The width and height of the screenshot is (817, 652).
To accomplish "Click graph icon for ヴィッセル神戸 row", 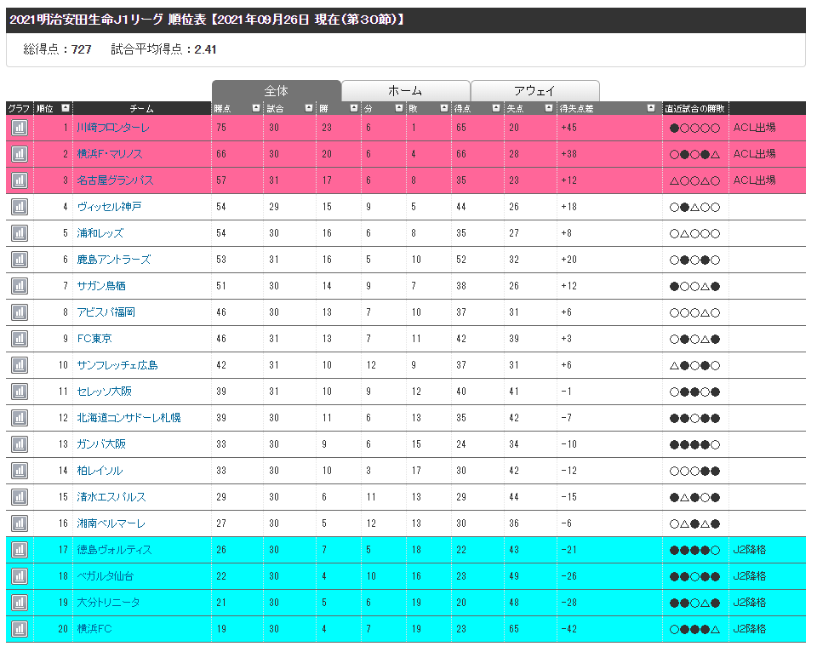I will coord(20,207).
